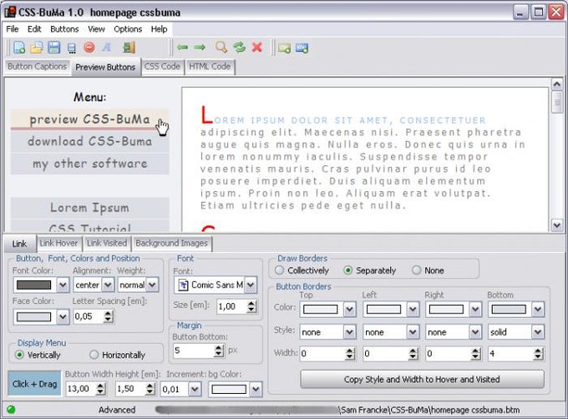Open a file with the folder icon
568x419 pixels.
click(x=36, y=48)
